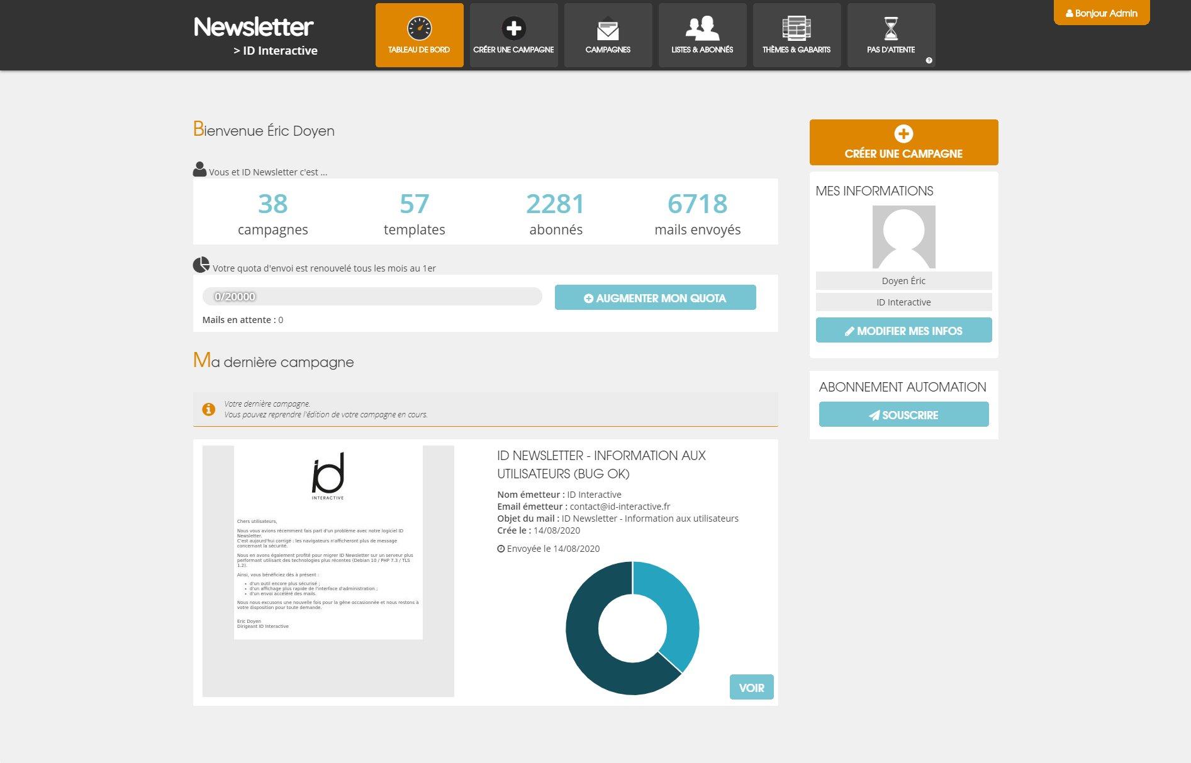Click the campaign title ID Newsletter - Information
This screenshot has width=1191, height=763.
601,464
